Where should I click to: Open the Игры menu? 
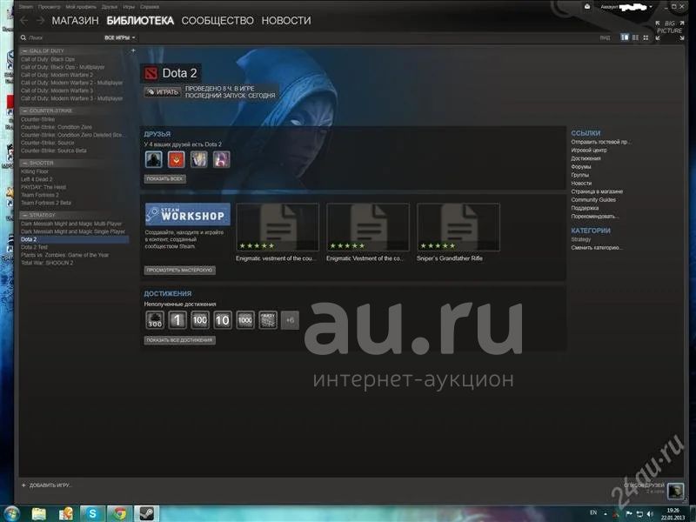click(129, 7)
